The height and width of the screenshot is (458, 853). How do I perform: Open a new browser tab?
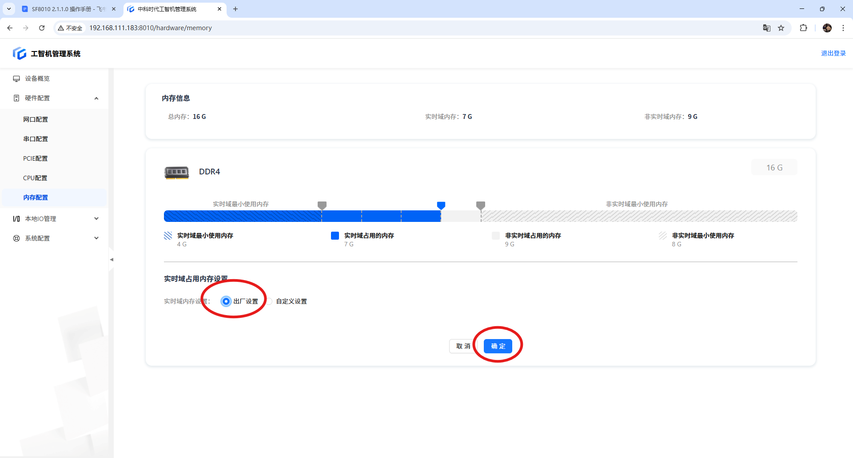235,9
